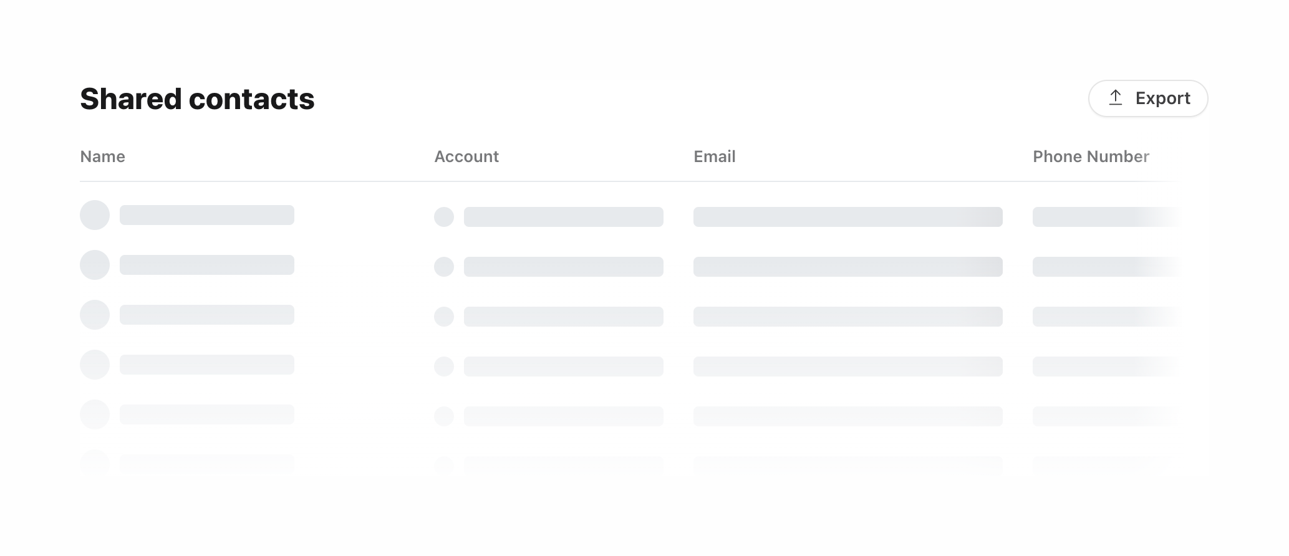Click the third row's account name placeholder bar
Viewport: 1289px width, 556px height.
point(563,317)
